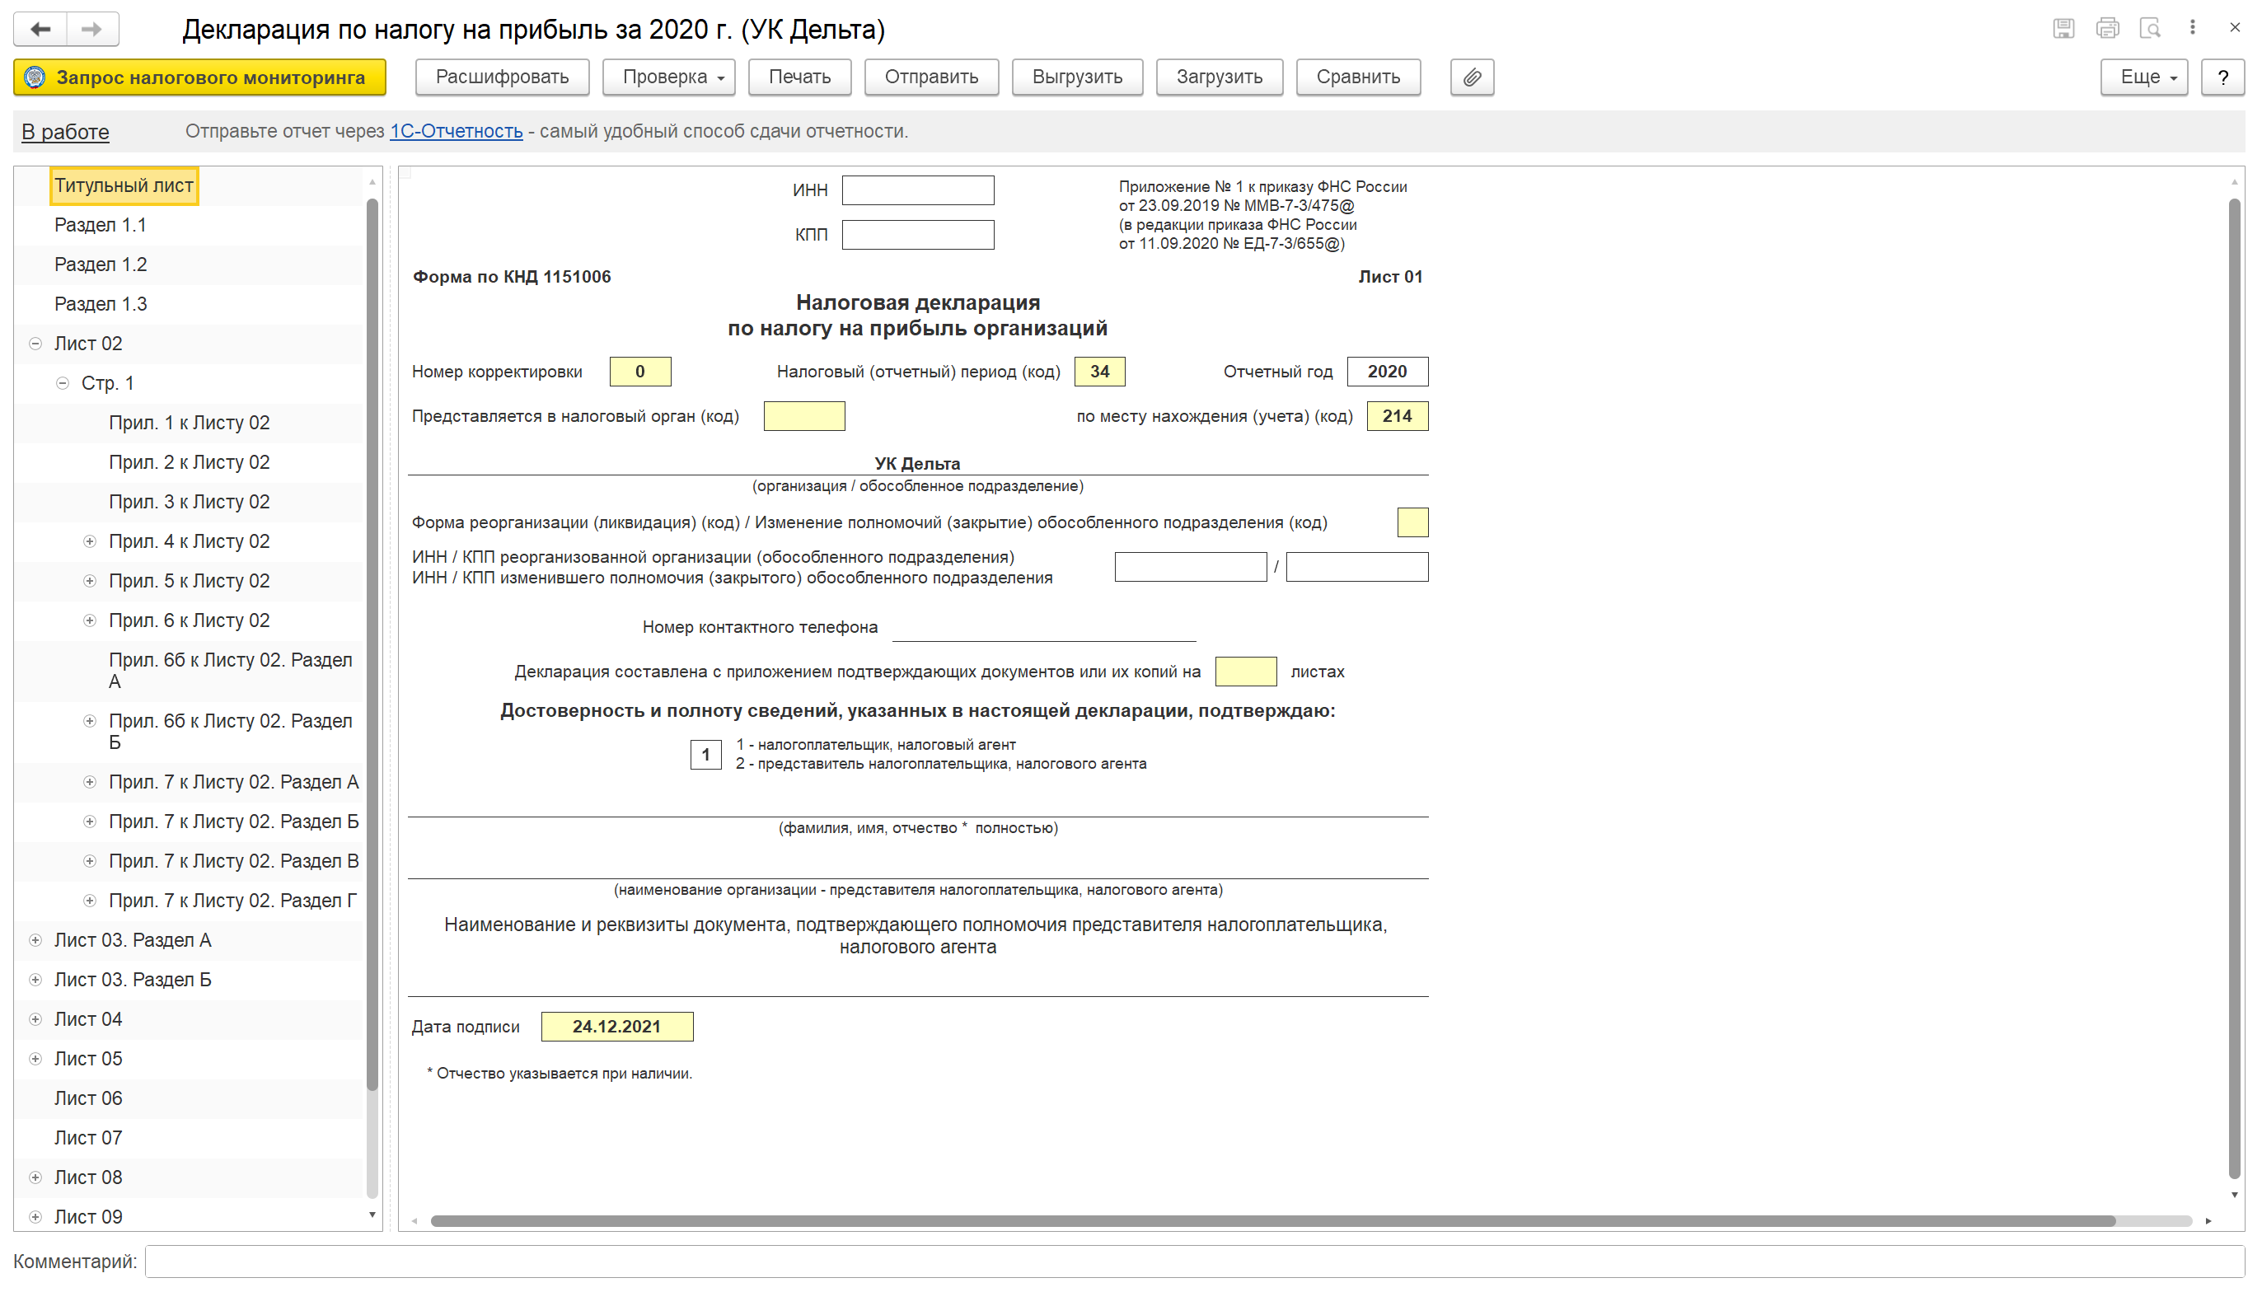
Task: Select Прил. 2 к Листу 02
Action: (189, 462)
